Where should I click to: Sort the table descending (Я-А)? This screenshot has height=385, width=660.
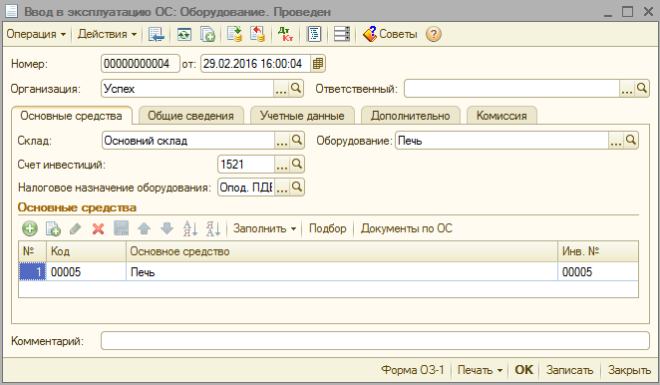coord(213,228)
